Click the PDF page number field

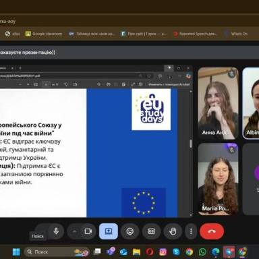tap(46, 84)
